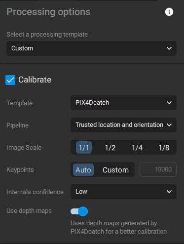Turn off the Use depth maps switch
184x244 pixels.
(x=79, y=211)
